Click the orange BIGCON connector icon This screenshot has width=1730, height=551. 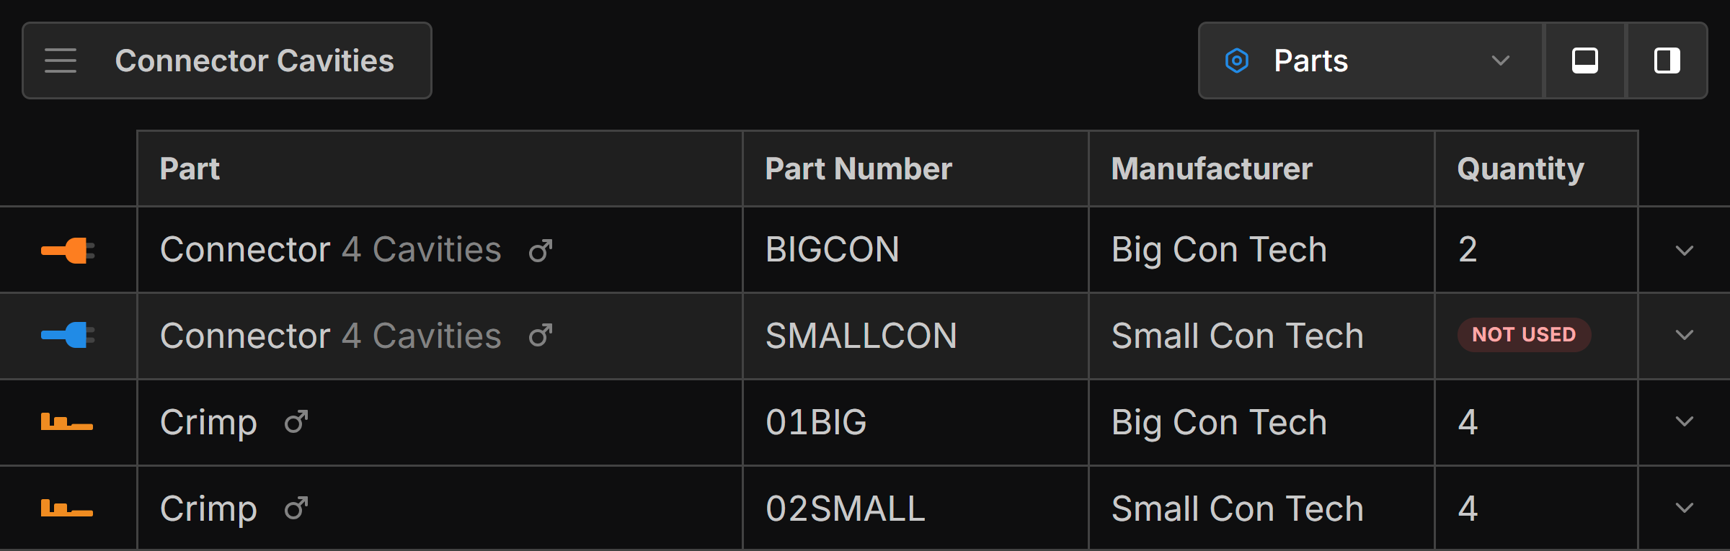click(x=68, y=251)
